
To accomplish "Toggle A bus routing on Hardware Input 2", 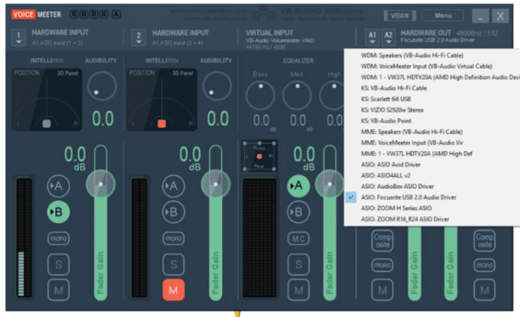I will click(173, 186).
